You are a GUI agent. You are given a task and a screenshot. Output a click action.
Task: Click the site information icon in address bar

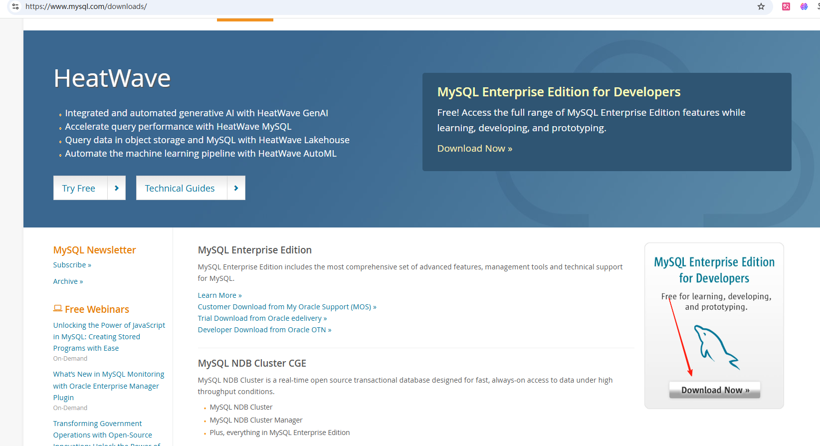pos(15,6)
